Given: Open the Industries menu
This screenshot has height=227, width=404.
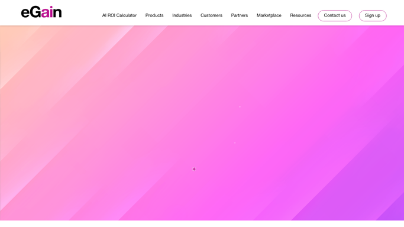Looking at the screenshot, I should tap(182, 15).
